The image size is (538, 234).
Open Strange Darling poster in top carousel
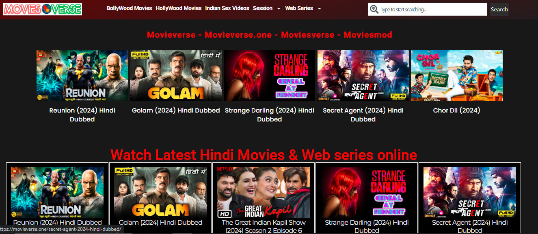click(x=269, y=76)
